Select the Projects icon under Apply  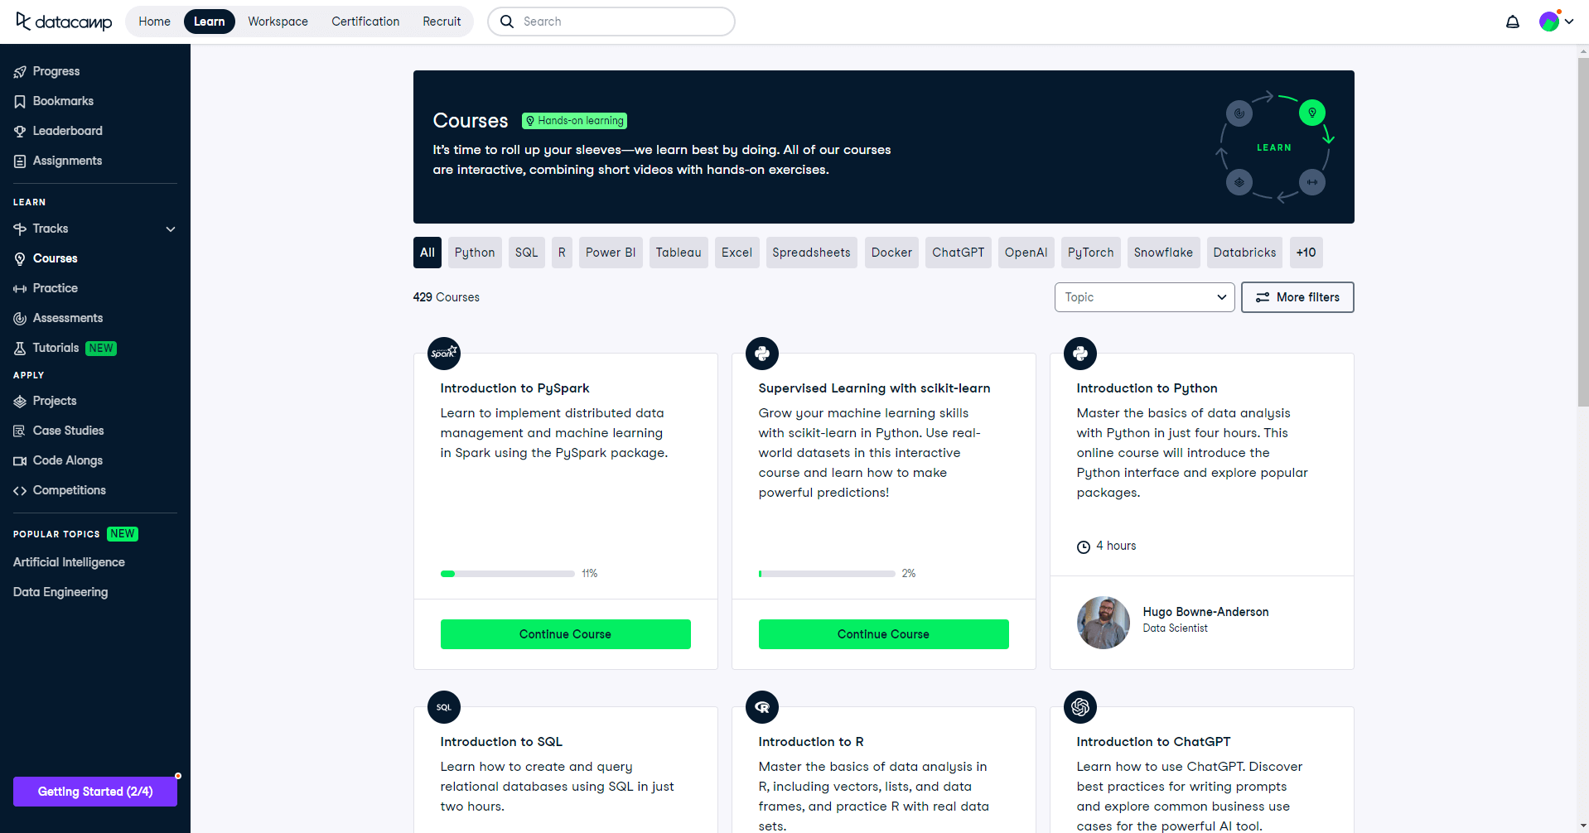pyautogui.click(x=20, y=401)
